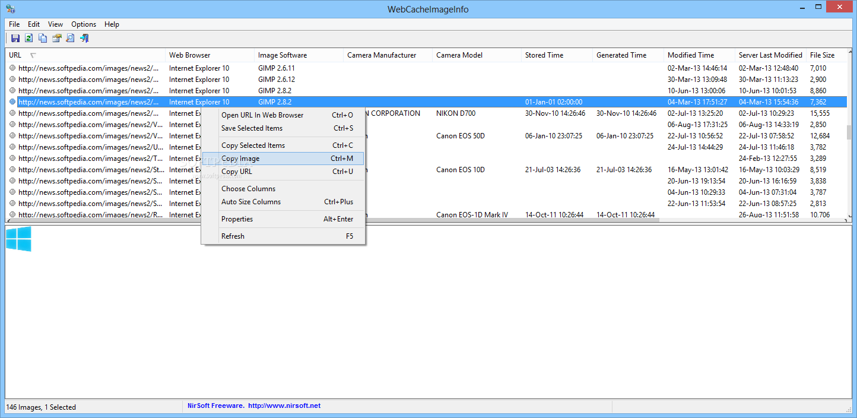Click the 'NIKON D700' camera model cell
This screenshot has width=857, height=418.
(x=456, y=113)
